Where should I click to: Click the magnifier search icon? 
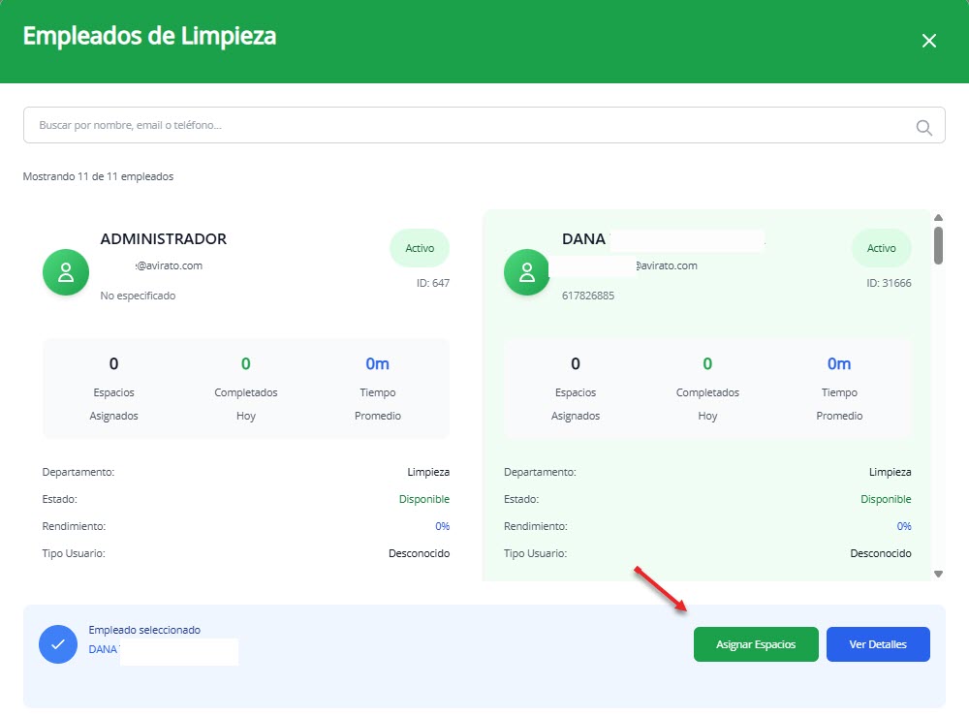coord(923,127)
